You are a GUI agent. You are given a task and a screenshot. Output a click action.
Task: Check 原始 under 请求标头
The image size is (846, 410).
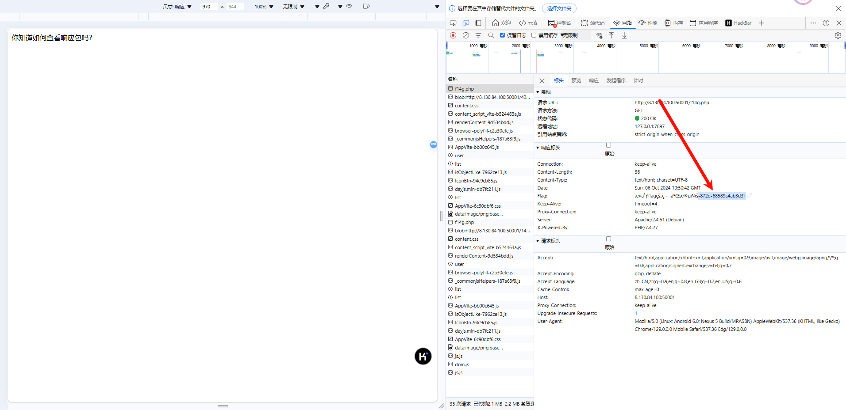(x=608, y=239)
